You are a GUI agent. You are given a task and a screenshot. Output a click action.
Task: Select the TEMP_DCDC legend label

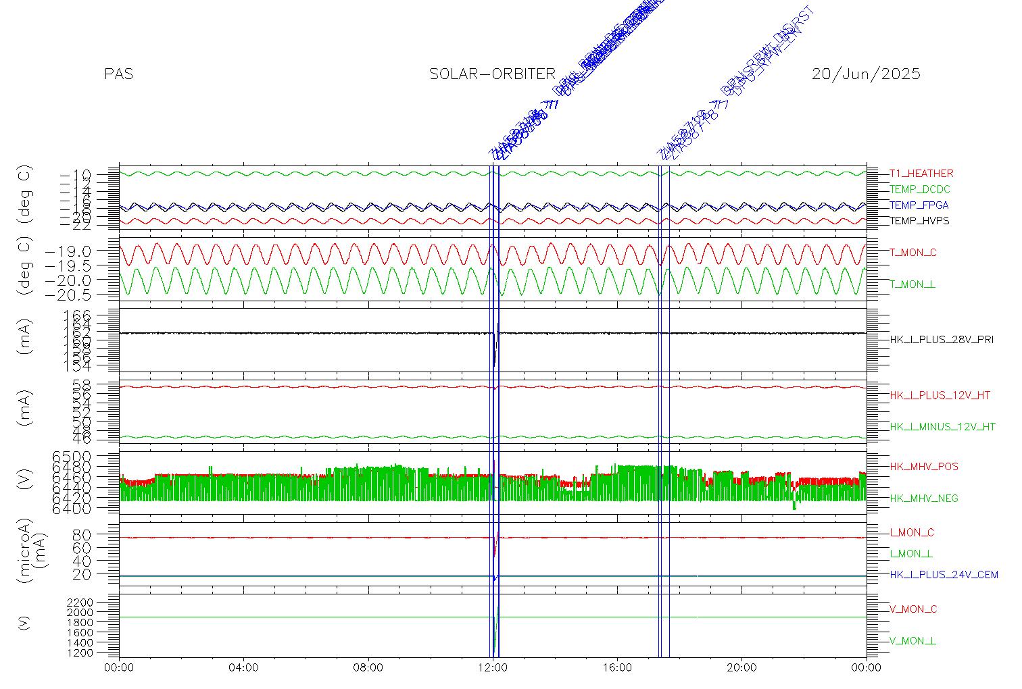[920, 190]
